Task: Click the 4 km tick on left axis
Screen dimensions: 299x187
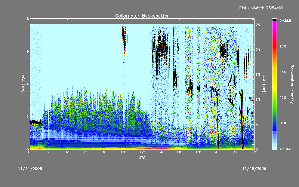Action: coord(28,84)
